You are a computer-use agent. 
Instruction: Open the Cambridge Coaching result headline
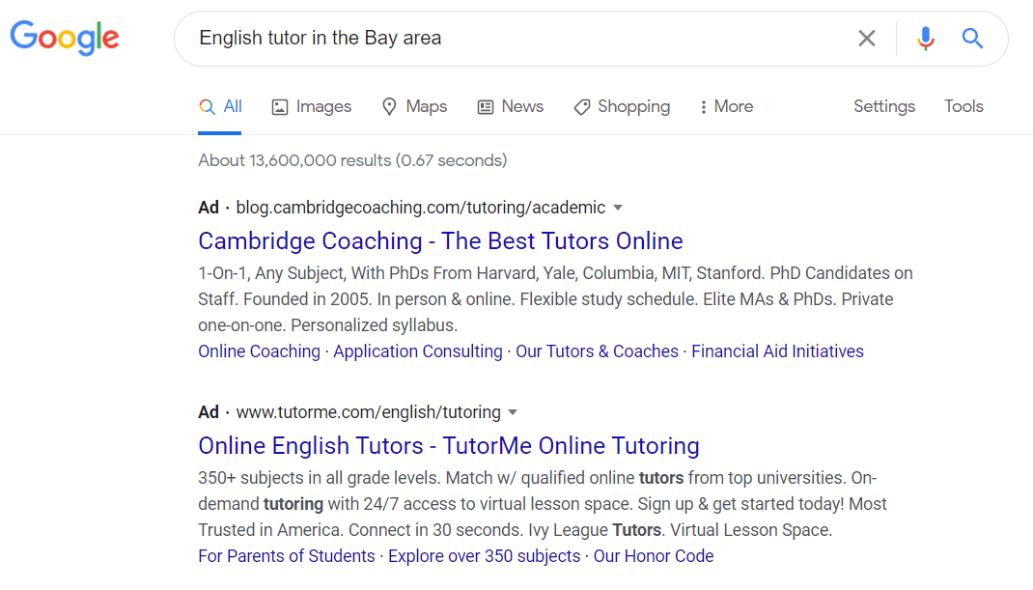(x=440, y=240)
